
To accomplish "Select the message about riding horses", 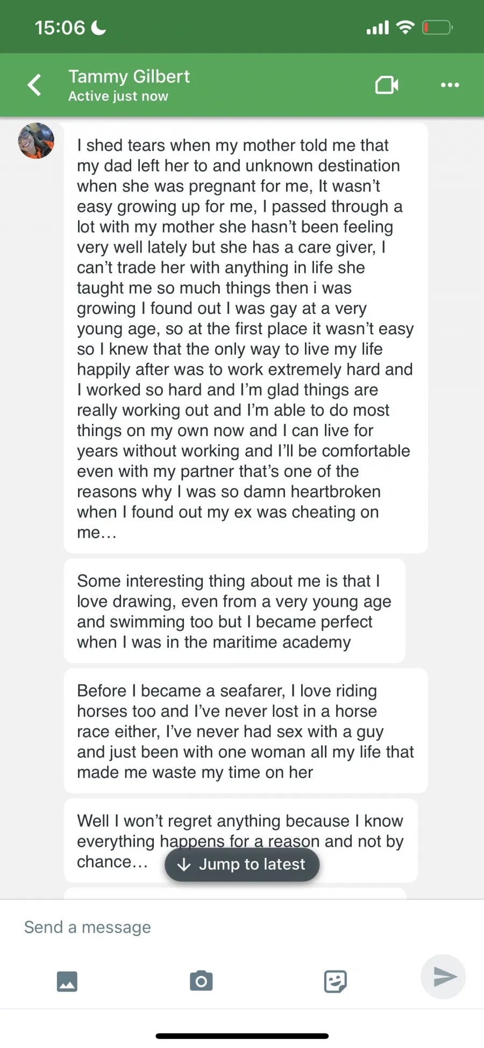I will [246, 731].
